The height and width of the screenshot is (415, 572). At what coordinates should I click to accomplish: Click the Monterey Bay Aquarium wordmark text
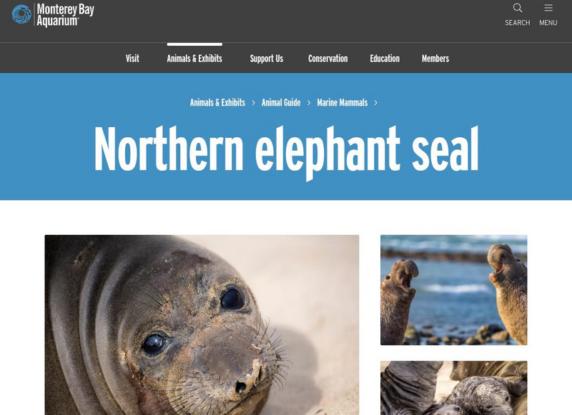[65, 15]
